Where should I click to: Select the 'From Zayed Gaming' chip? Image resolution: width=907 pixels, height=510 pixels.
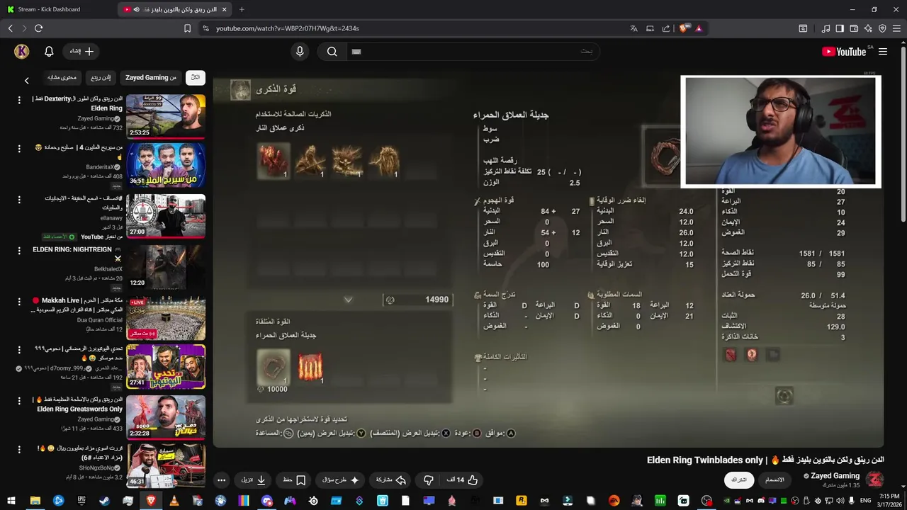pos(150,77)
